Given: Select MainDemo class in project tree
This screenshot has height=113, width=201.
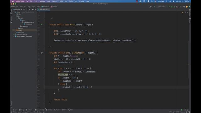Looking at the screenshot, I should [x=28, y=24].
